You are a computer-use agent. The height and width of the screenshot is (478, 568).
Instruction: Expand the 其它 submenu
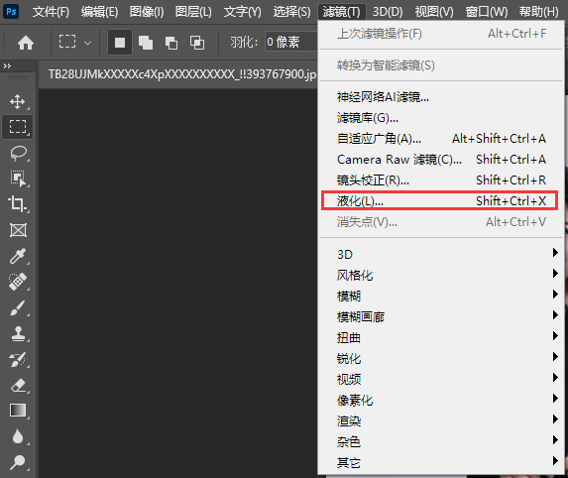pyautogui.click(x=441, y=463)
